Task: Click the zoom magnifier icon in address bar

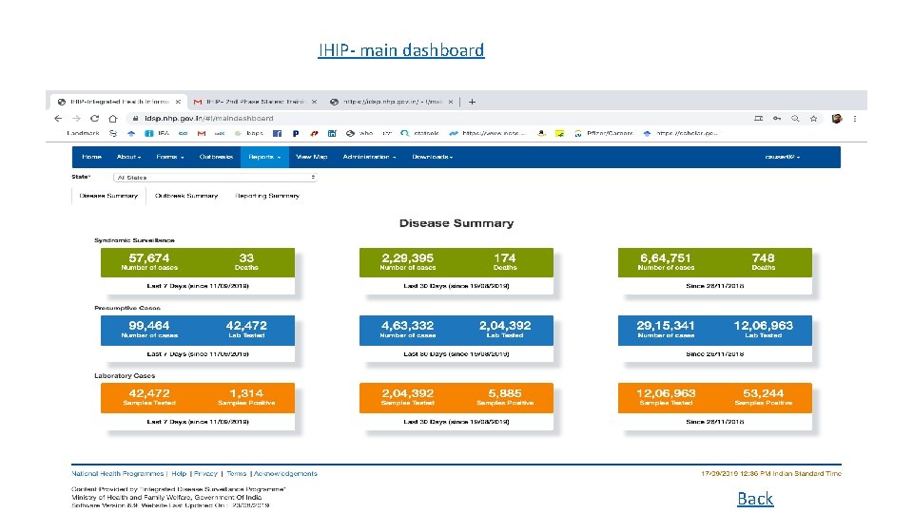Action: click(795, 119)
